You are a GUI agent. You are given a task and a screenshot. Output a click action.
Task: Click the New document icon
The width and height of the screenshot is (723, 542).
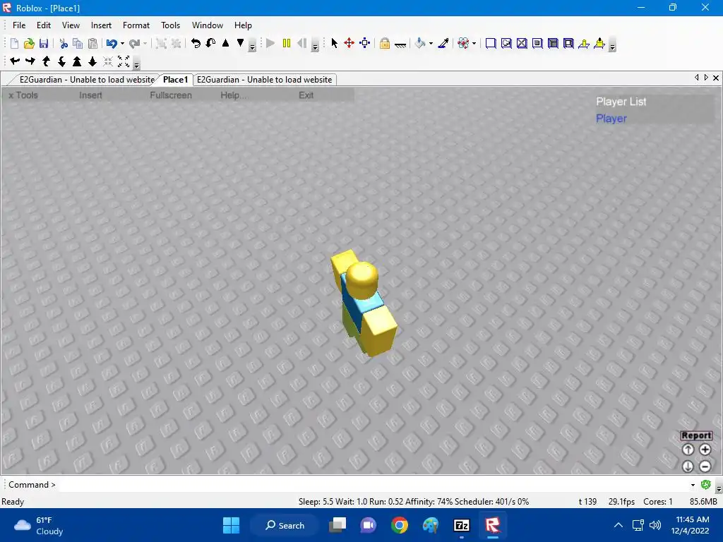pyautogui.click(x=14, y=43)
